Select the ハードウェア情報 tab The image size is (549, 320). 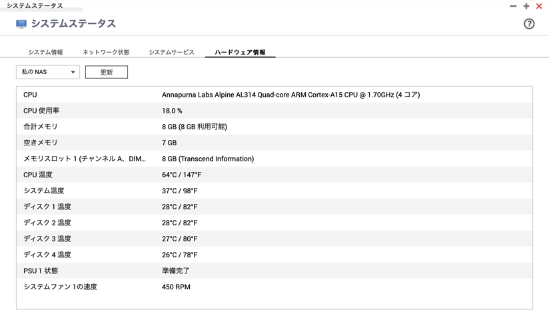(x=240, y=52)
